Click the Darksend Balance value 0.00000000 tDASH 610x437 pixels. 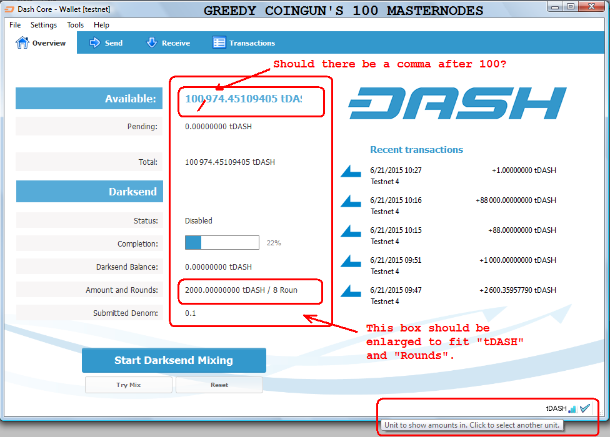pyautogui.click(x=218, y=267)
